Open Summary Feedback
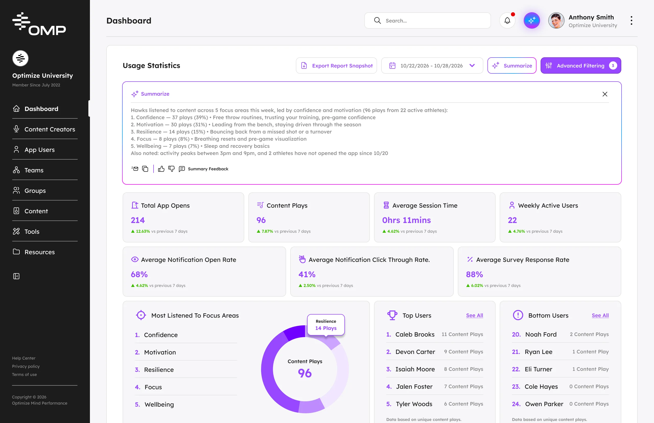 pyautogui.click(x=208, y=169)
